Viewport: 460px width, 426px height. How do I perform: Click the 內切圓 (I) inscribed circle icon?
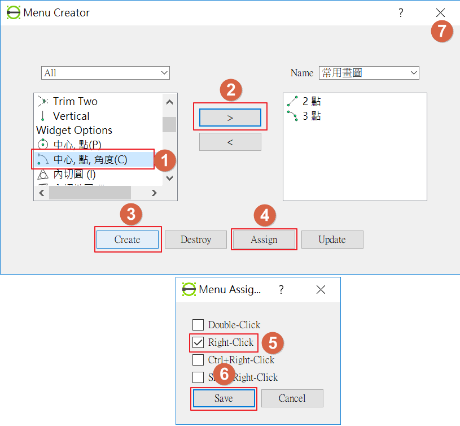pos(43,175)
